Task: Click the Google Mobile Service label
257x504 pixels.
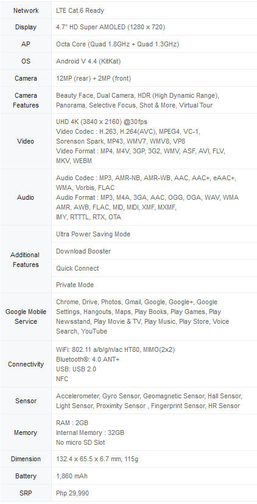Action: point(26,316)
